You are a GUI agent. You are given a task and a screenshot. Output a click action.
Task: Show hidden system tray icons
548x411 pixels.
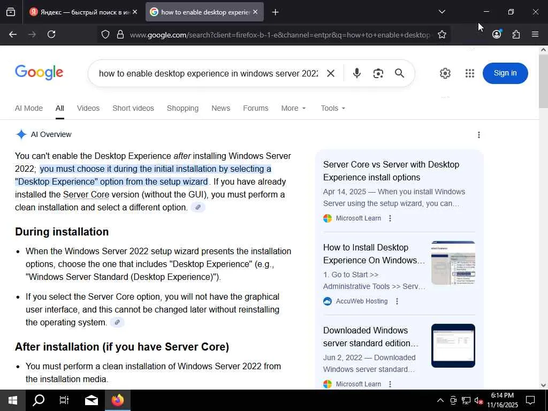coord(440,400)
